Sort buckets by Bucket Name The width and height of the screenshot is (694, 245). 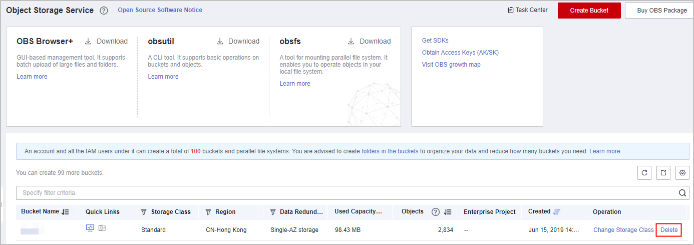click(65, 212)
